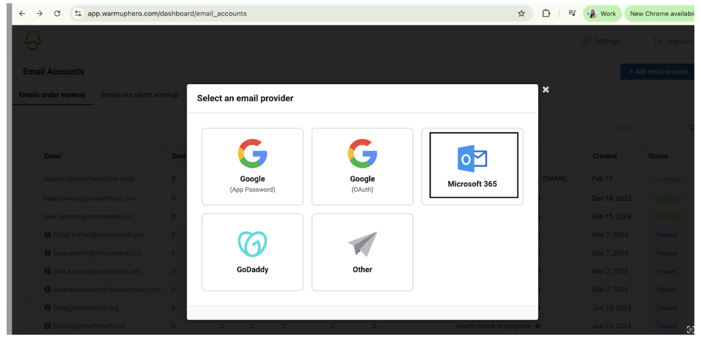Screen dimensions: 701x337
Task: Select Microsoft 365 as the email provider
Action: [x=472, y=167]
